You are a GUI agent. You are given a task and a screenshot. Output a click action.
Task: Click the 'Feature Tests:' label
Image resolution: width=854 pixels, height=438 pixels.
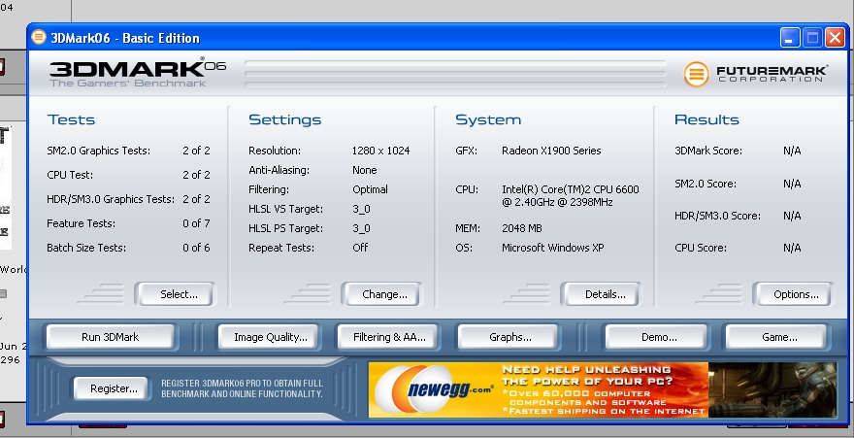(x=81, y=223)
